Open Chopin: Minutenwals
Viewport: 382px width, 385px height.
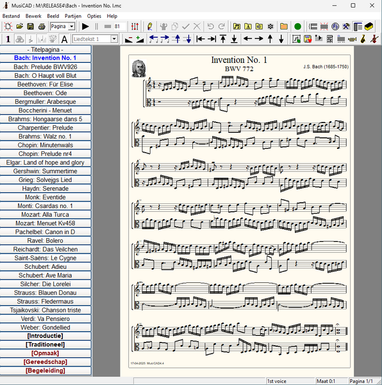tap(46, 145)
